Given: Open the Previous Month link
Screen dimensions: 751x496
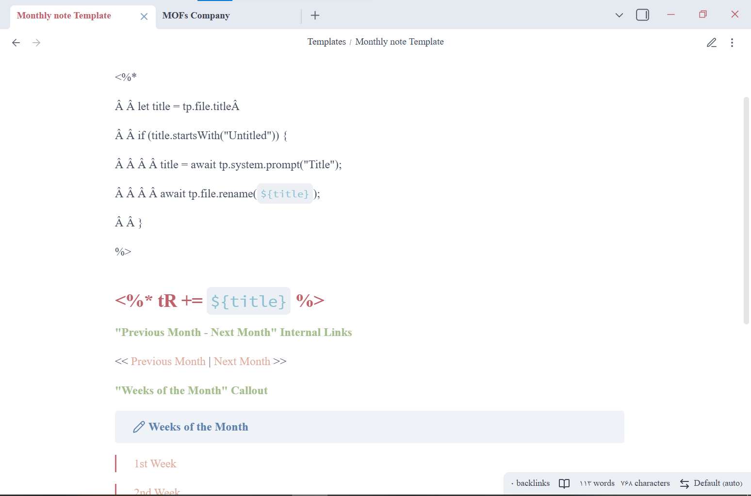Looking at the screenshot, I should [168, 361].
